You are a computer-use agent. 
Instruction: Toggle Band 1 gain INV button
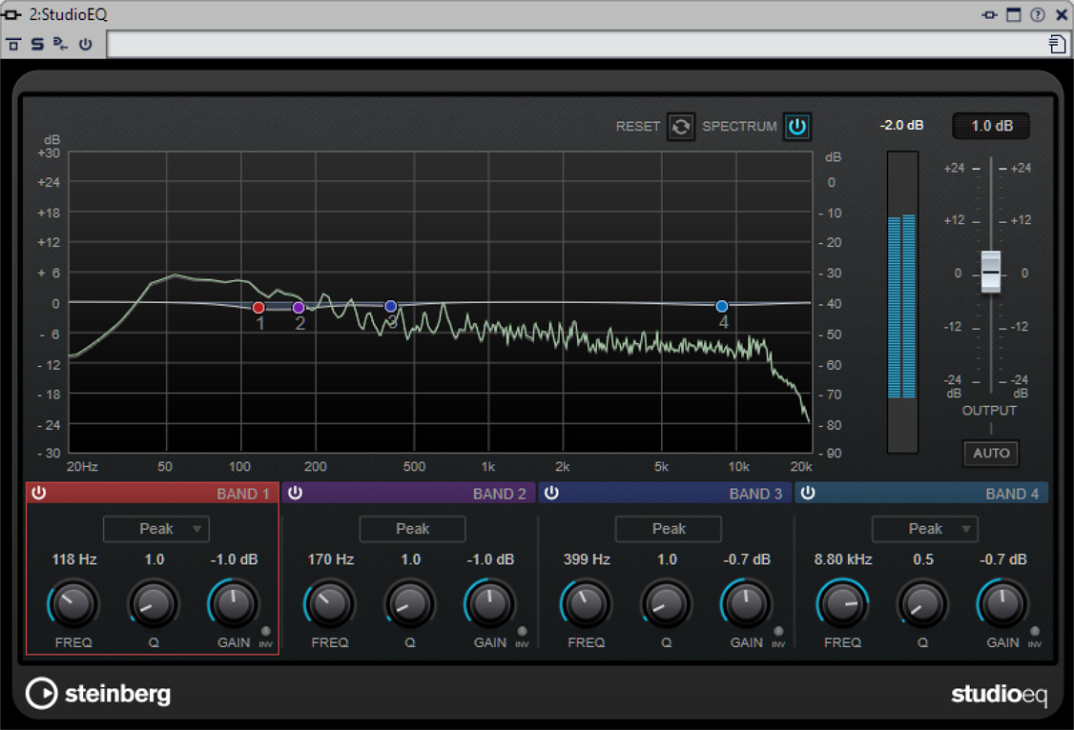tap(266, 631)
